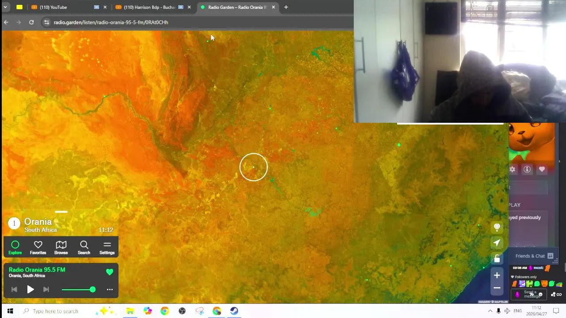Open the Snipping Tool taskbar icon
The image size is (566, 318).
click(199, 311)
